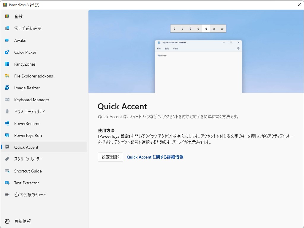Click the PowerRename icon
The width and height of the screenshot is (304, 228).
click(8, 123)
